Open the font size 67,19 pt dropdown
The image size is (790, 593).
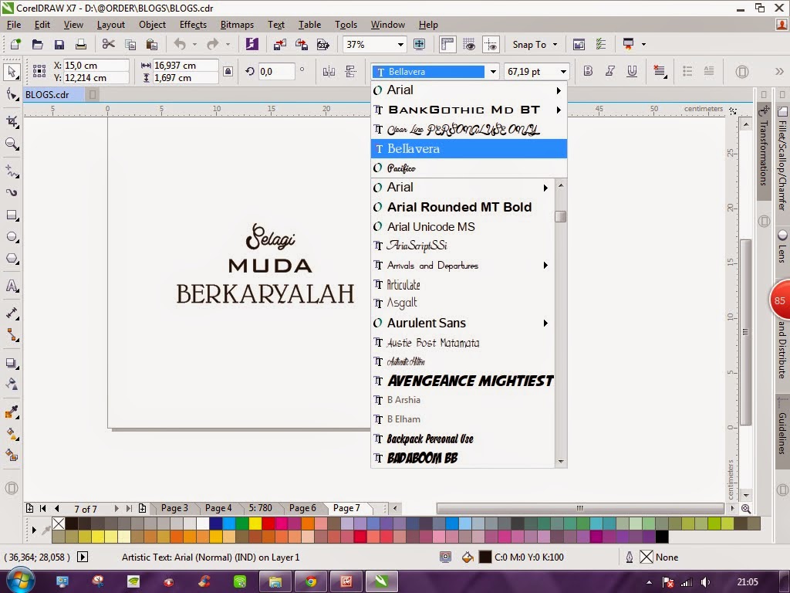click(x=563, y=72)
